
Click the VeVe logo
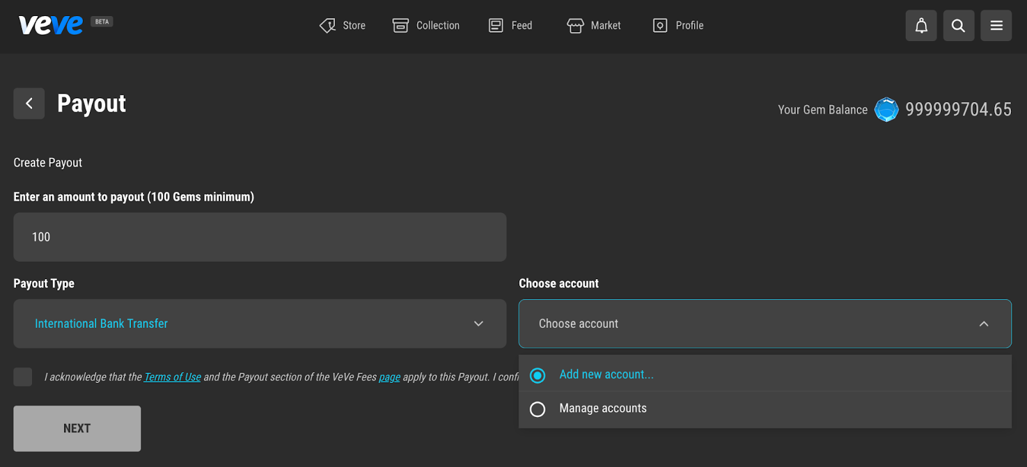pos(51,25)
